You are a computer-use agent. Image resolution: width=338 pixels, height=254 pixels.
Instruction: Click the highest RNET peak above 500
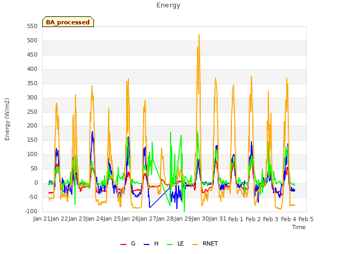point(199,35)
